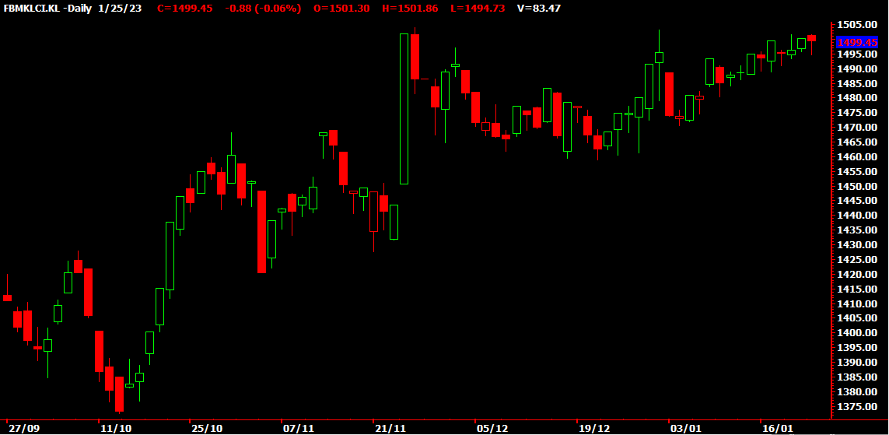Click the V=83.47 volume value
889x435 pixels.
point(539,9)
